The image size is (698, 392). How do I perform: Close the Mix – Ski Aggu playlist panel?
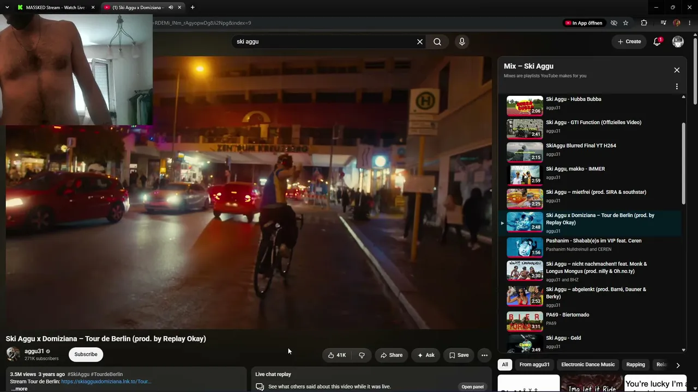(677, 70)
